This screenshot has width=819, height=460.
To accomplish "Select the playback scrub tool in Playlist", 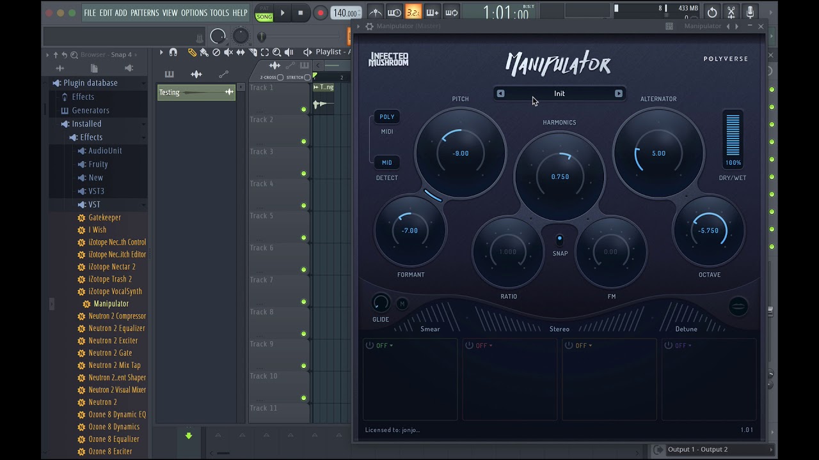I will point(289,52).
